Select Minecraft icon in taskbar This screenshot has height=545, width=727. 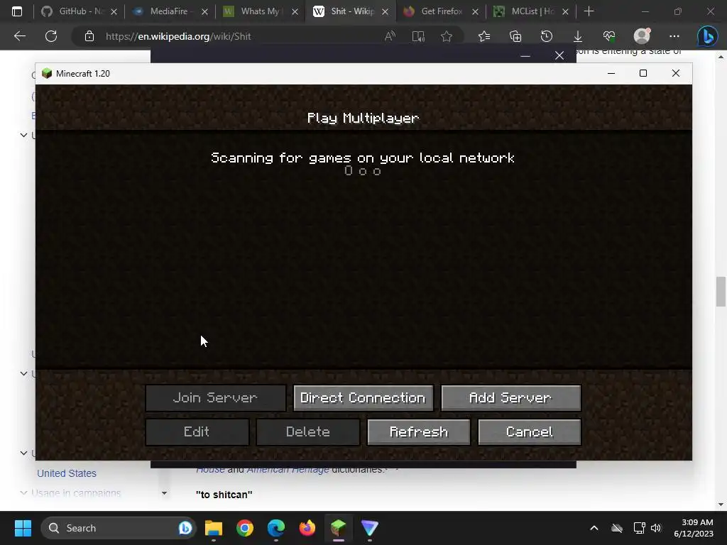(x=339, y=528)
